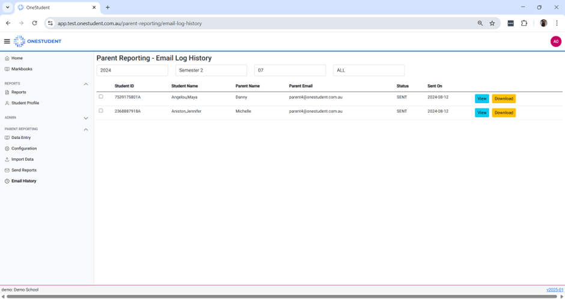Collapse the Parent Reporting section chevron
Screen dimensions: 565x299
click(86, 129)
